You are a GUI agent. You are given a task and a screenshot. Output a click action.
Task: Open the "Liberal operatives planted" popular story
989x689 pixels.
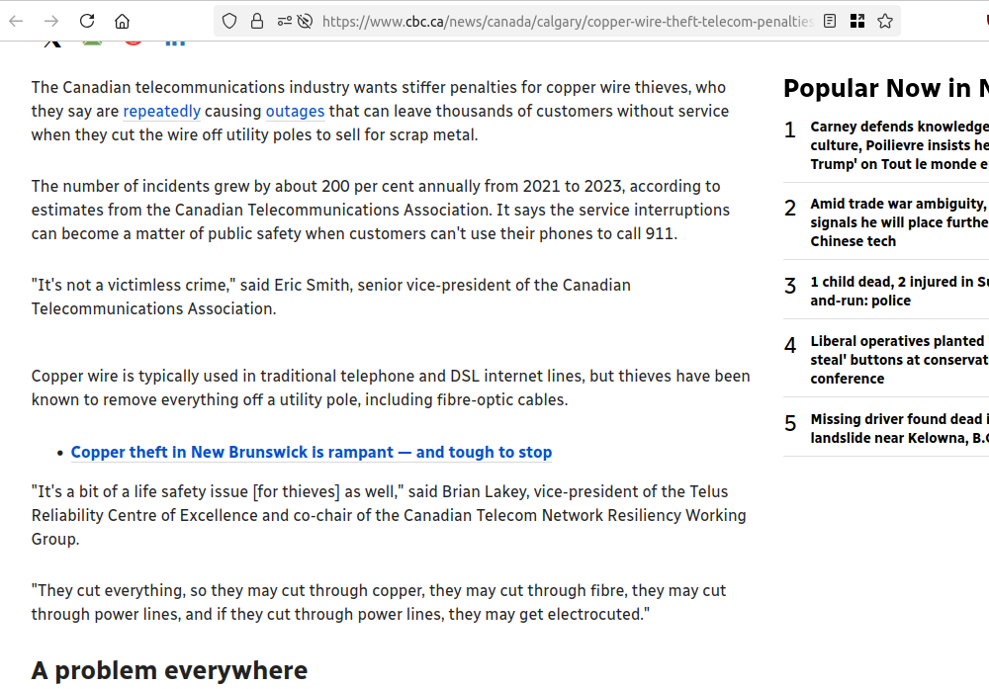899,360
